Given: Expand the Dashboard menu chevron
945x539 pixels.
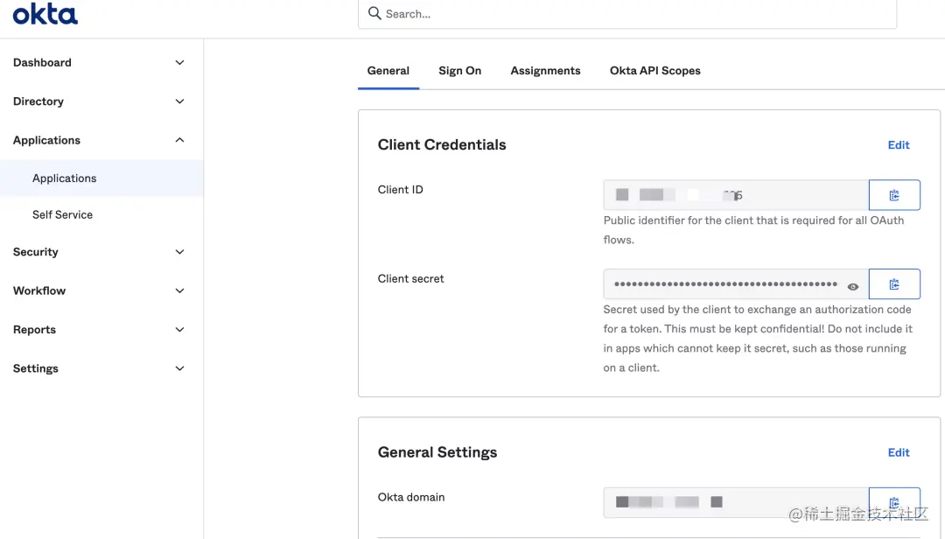Looking at the screenshot, I should point(179,63).
